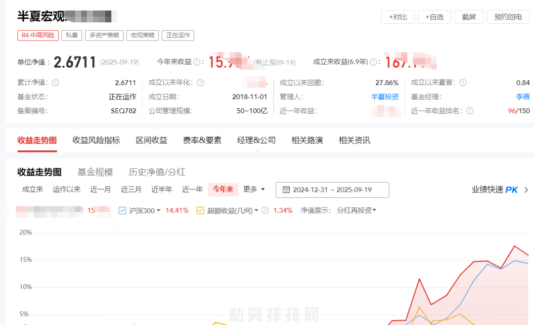The width and height of the screenshot is (534, 325).
Task: Switch to the 基金规模 sub-tab
Action: (95, 172)
